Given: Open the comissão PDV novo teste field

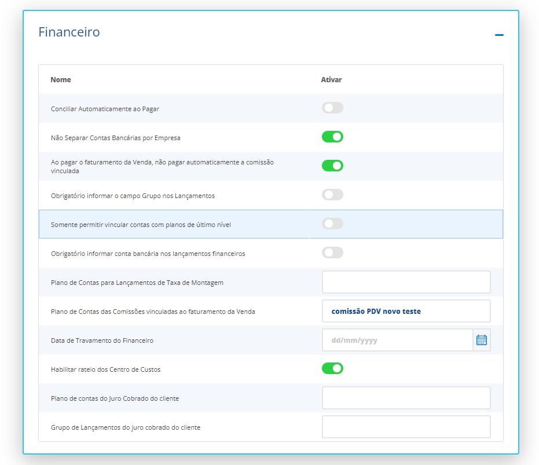Looking at the screenshot, I should 406,311.
